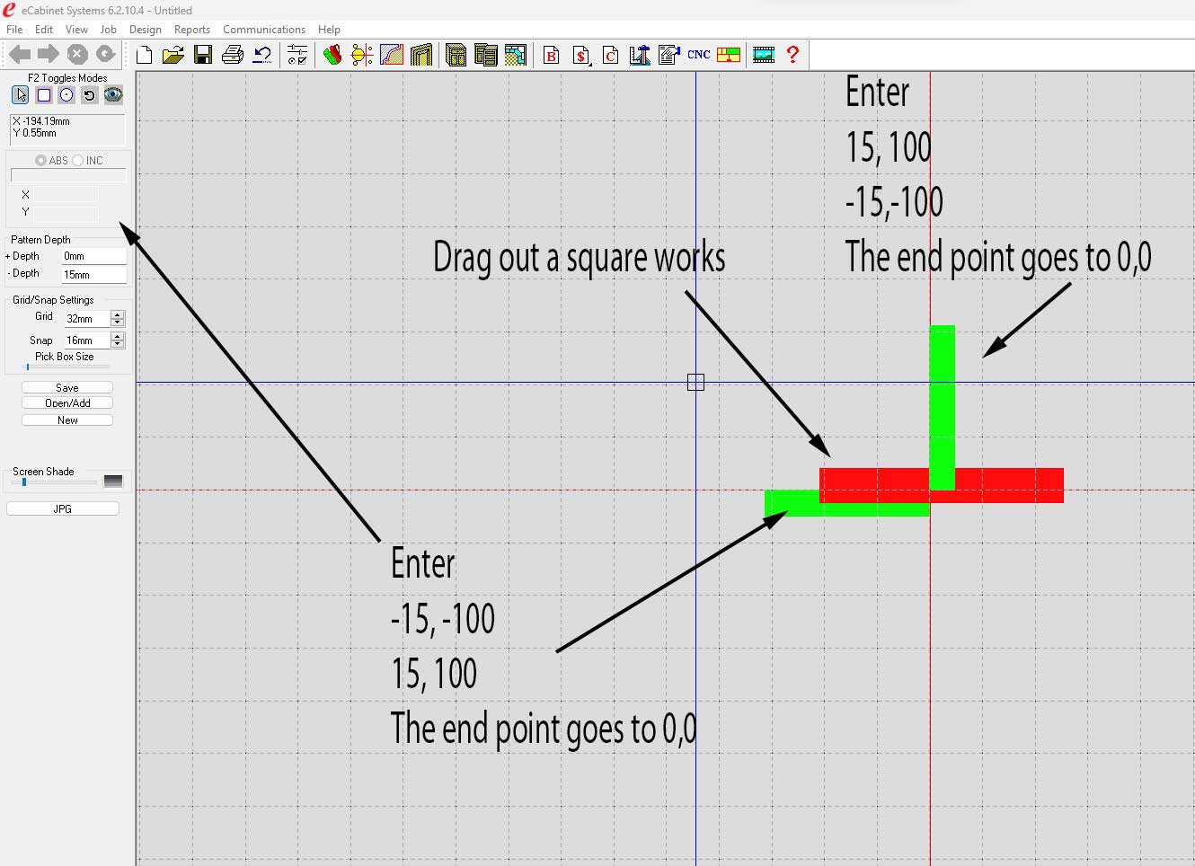This screenshot has height=866, width=1195.
Task: Decrease the Snap value with down arrow
Action: (118, 344)
